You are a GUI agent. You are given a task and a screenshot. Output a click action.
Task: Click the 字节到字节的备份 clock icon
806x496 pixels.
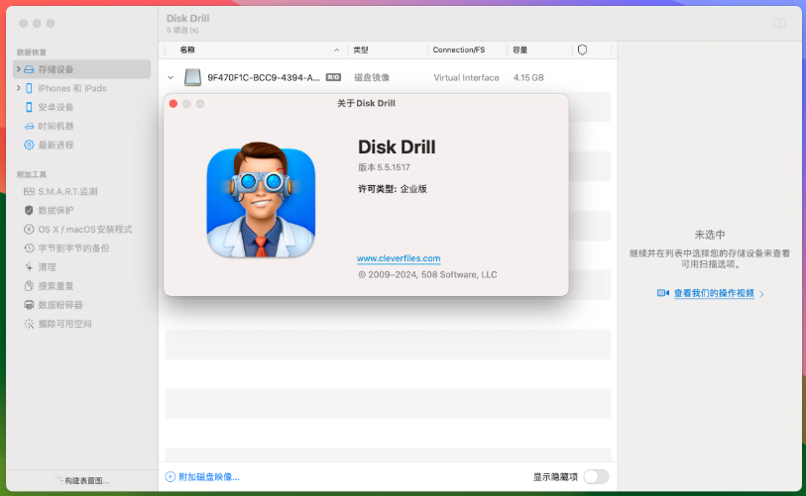point(29,248)
